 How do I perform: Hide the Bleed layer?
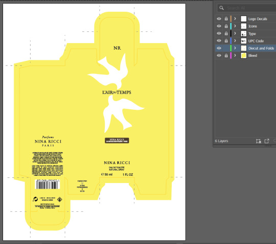219,55
